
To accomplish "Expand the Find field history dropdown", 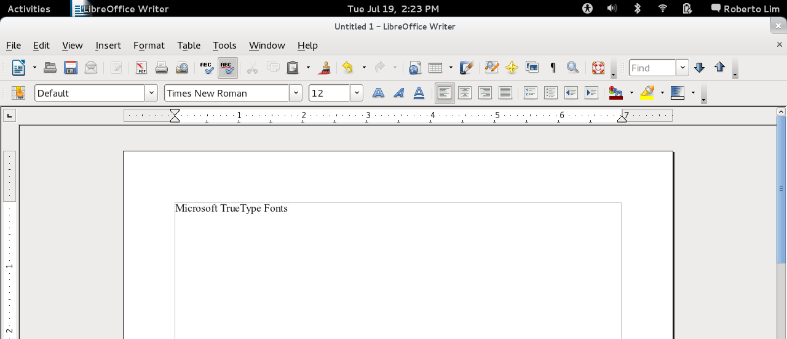I will pyautogui.click(x=682, y=68).
